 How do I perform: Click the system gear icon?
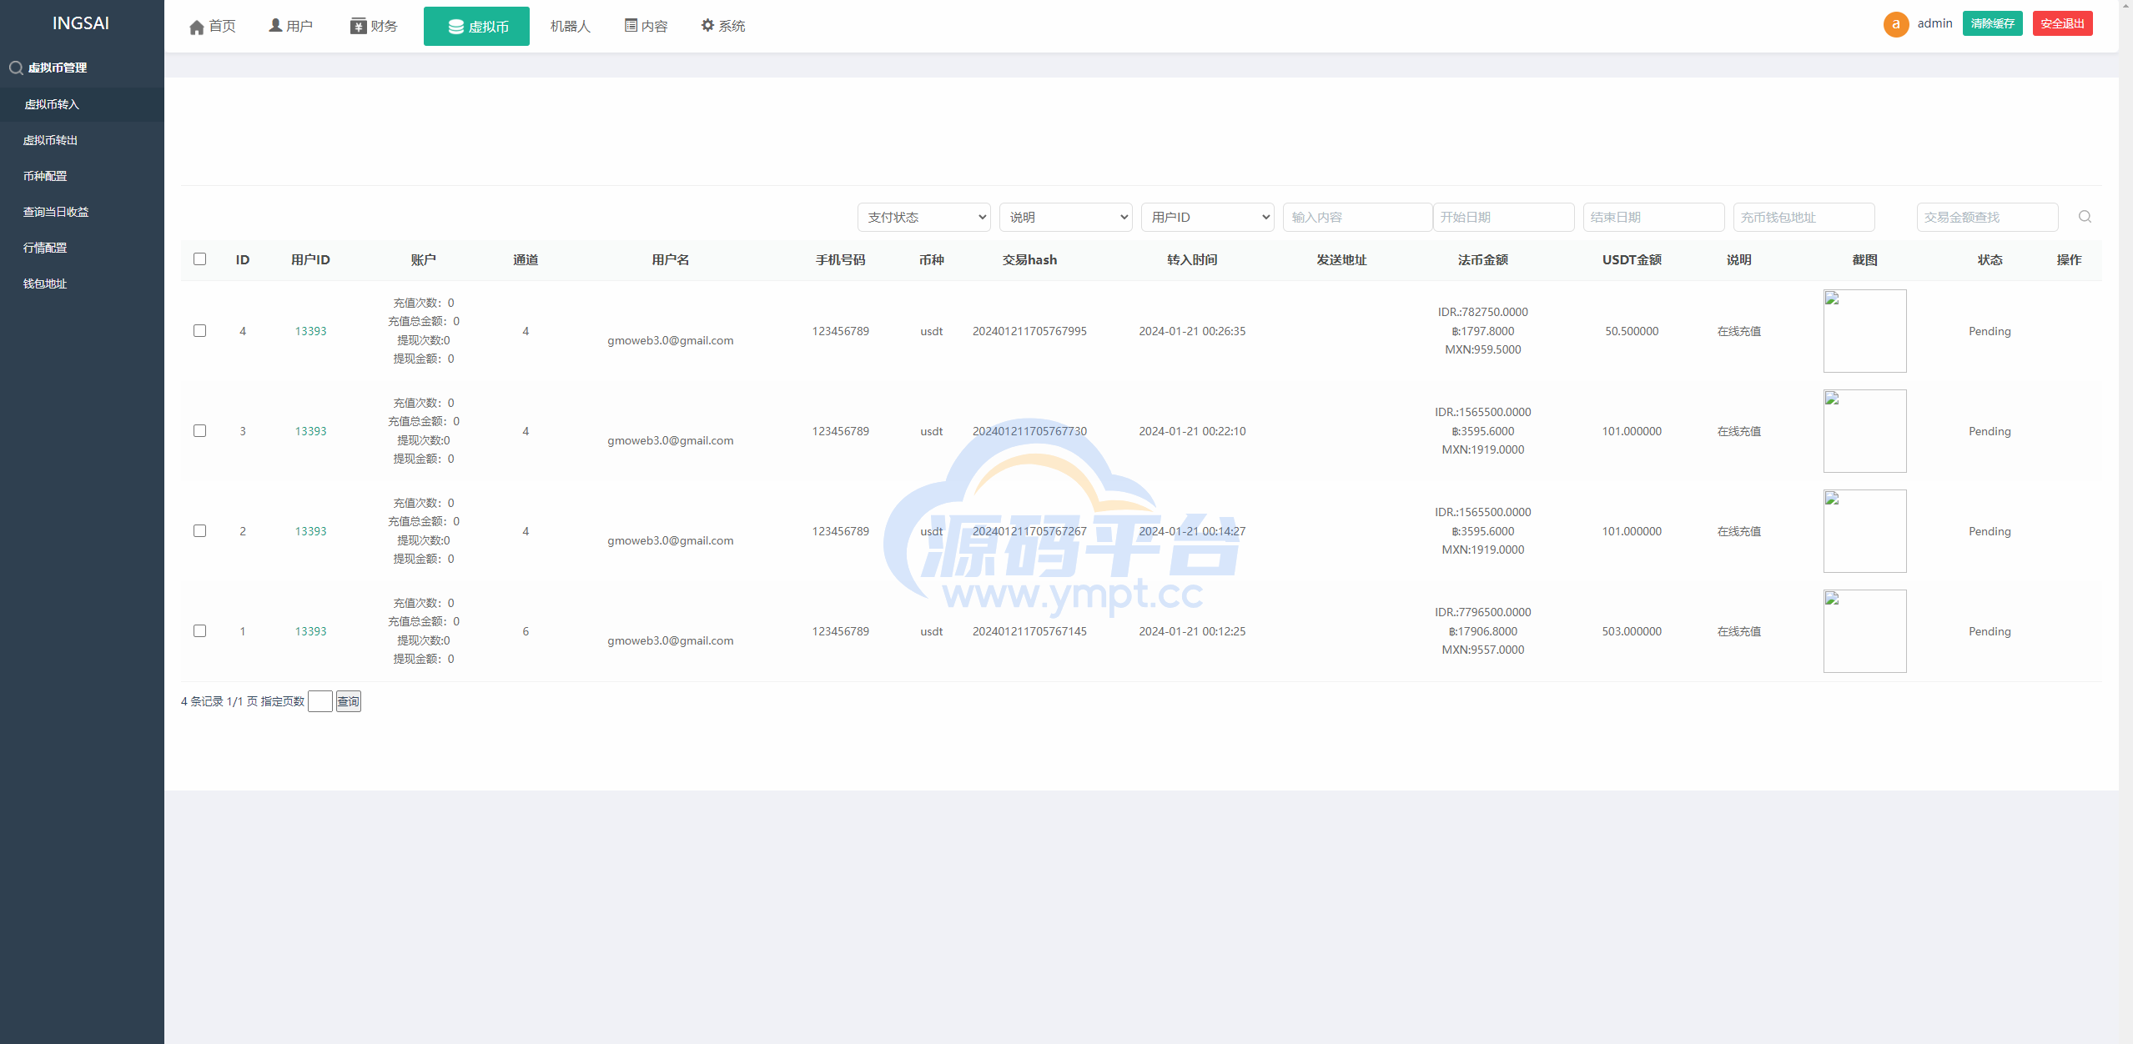[x=707, y=26]
